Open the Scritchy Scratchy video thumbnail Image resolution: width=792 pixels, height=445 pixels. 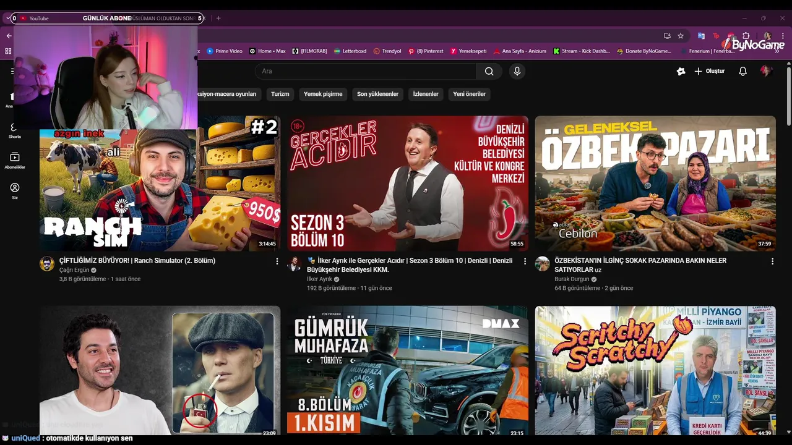coord(655,370)
